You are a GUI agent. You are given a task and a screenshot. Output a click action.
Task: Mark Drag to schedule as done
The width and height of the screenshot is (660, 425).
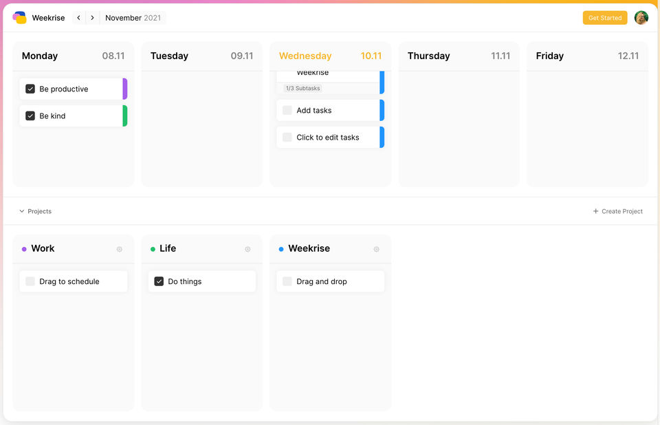[30, 281]
